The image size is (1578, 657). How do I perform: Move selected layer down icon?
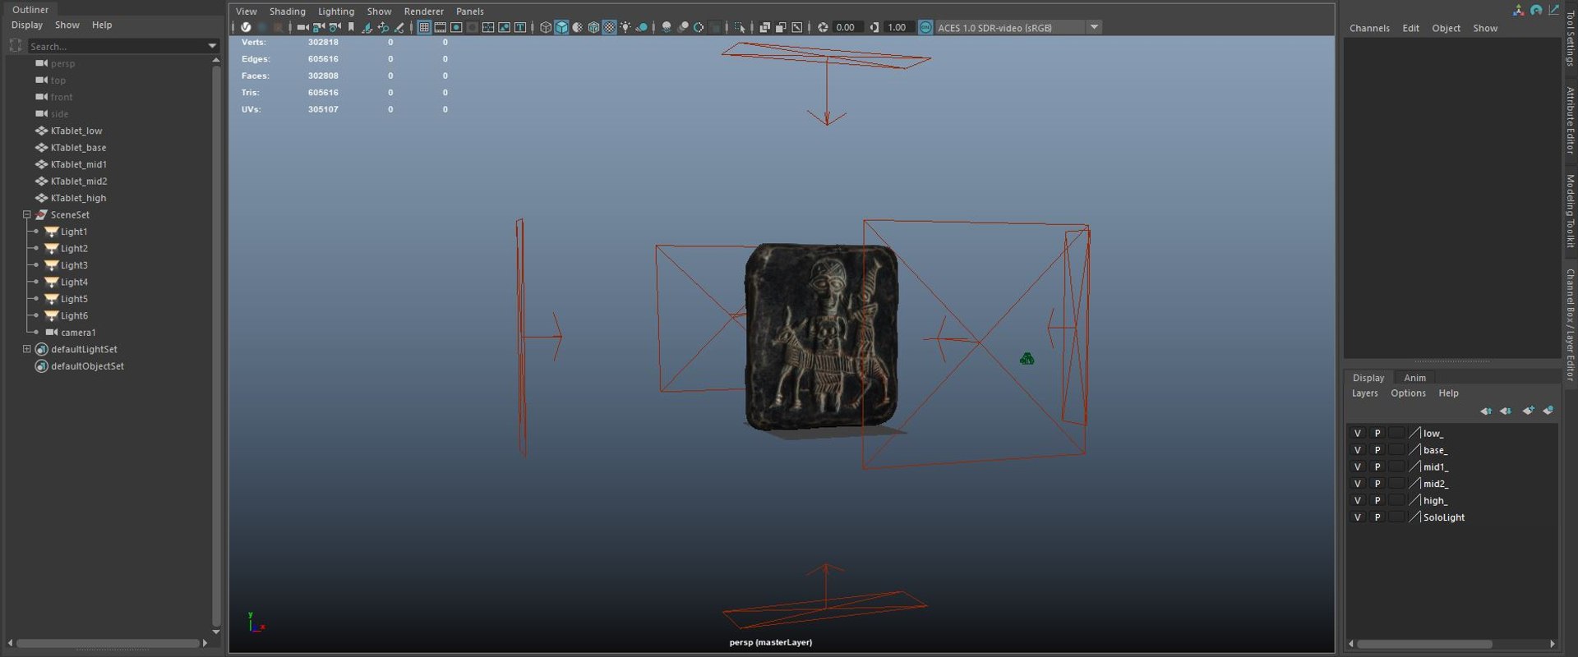point(1506,411)
